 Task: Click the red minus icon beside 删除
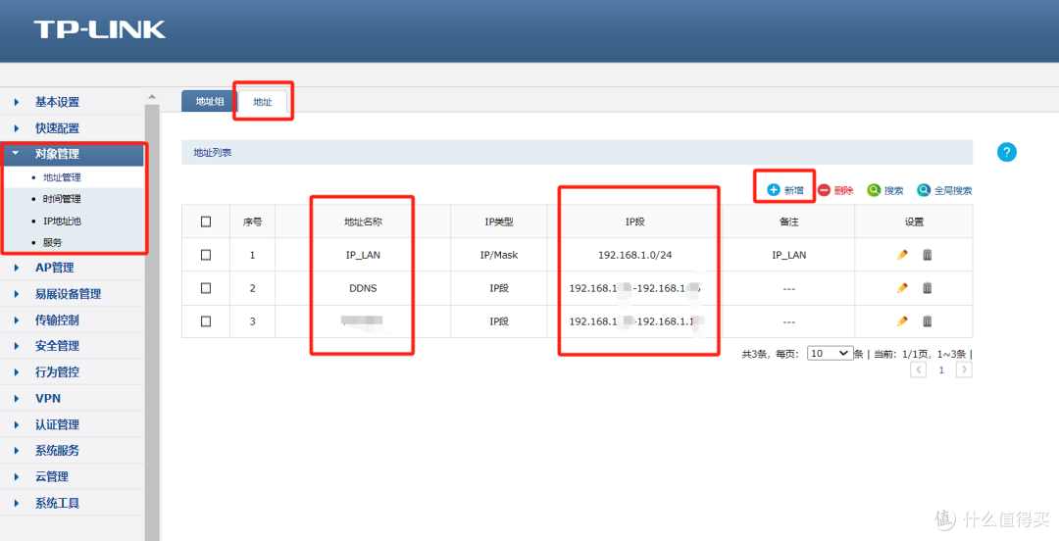[x=824, y=190]
